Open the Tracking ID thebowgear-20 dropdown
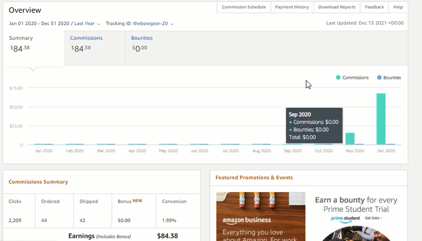This screenshot has height=241, width=422. pyautogui.click(x=153, y=24)
